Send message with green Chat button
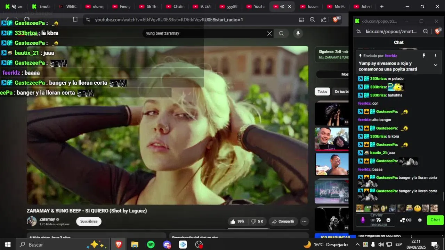The width and height of the screenshot is (445, 250). 435,220
